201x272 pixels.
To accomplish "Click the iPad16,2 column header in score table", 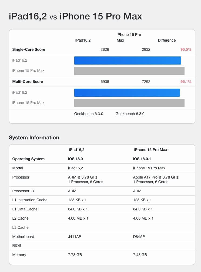I will [x=83, y=40].
